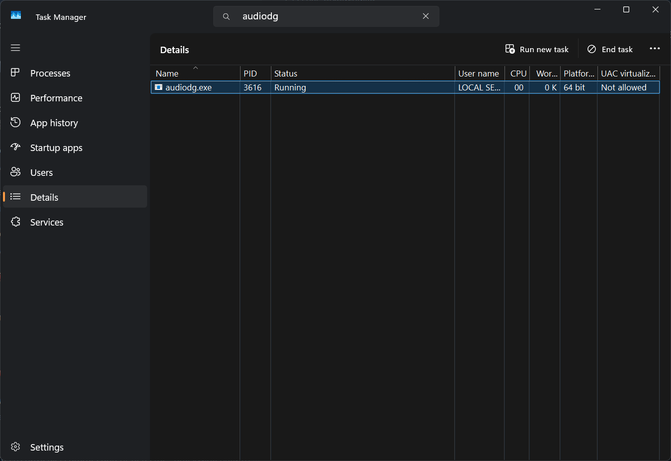
Task: Open the Users page
Action: pos(41,172)
